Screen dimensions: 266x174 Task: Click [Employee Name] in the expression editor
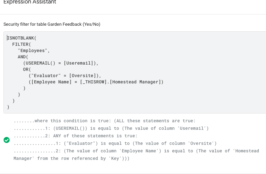51,82
